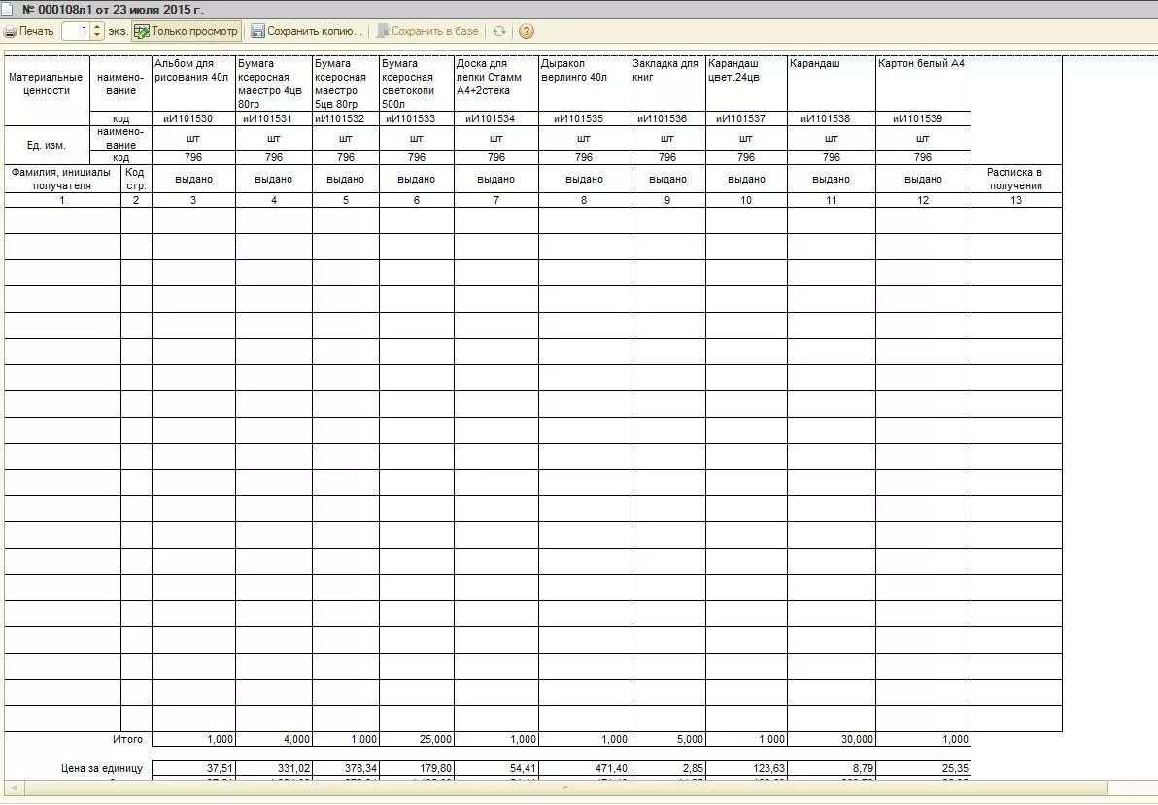Click the Печать button label
Viewport: 1158px width, 805px height.
pyautogui.click(x=36, y=32)
